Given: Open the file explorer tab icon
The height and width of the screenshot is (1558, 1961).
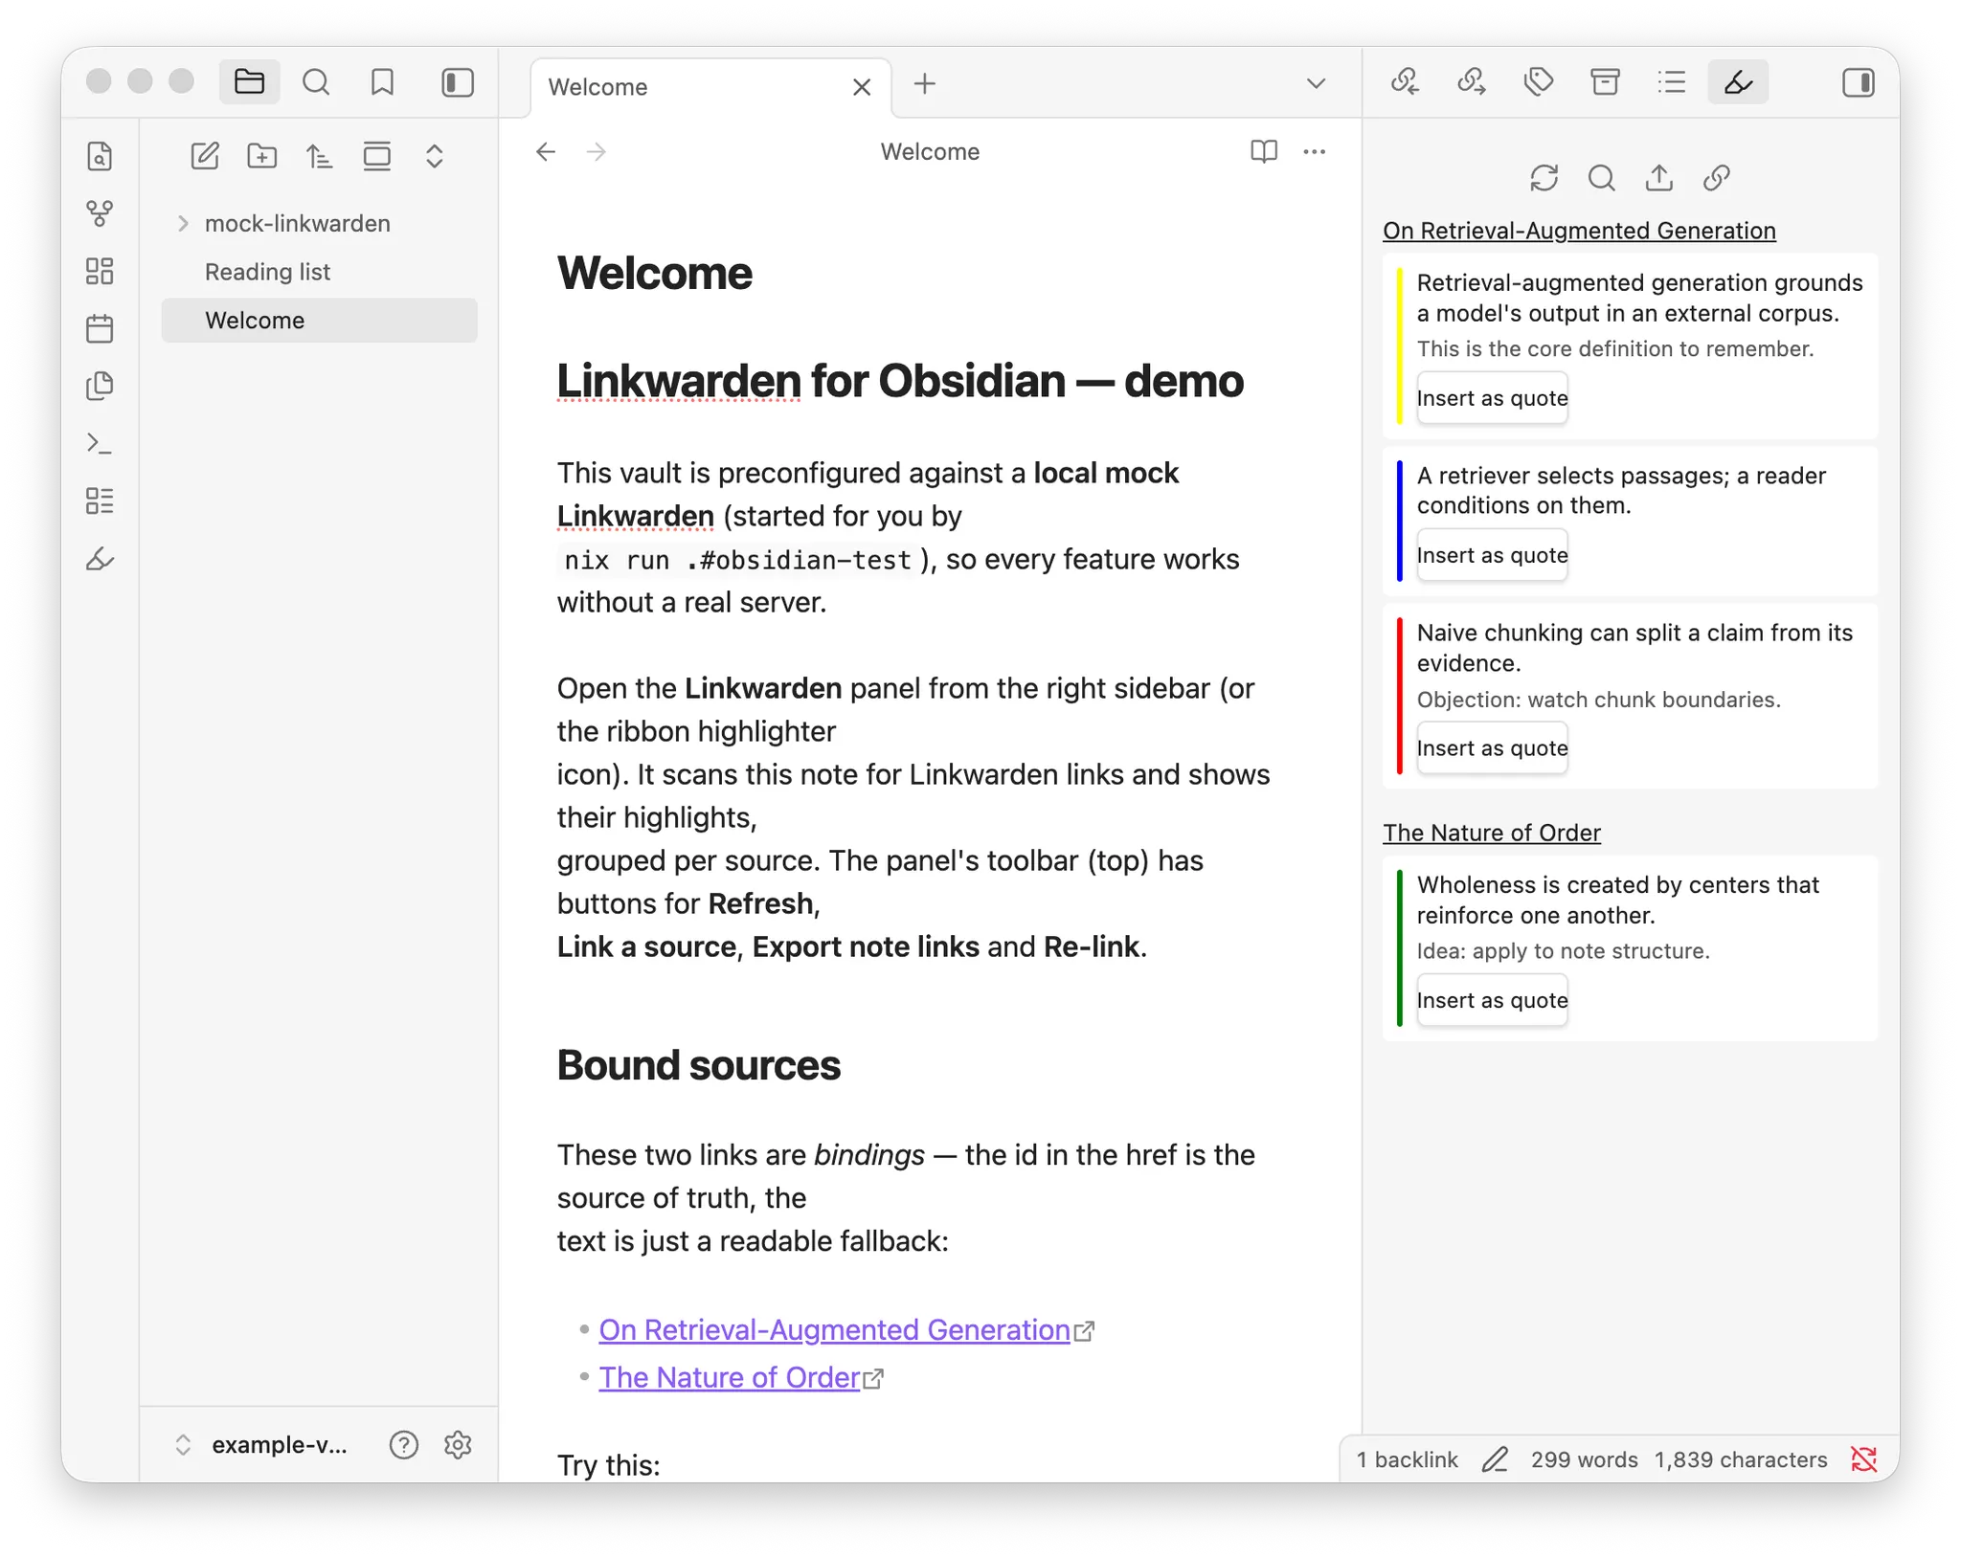Looking at the screenshot, I should coord(249,82).
